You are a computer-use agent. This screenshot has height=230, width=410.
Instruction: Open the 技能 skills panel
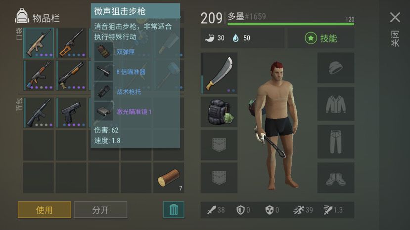tap(321, 38)
